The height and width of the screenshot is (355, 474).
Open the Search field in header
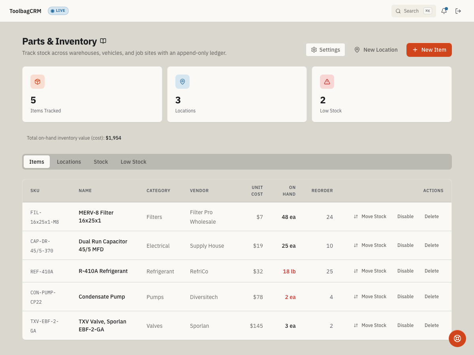point(414,11)
